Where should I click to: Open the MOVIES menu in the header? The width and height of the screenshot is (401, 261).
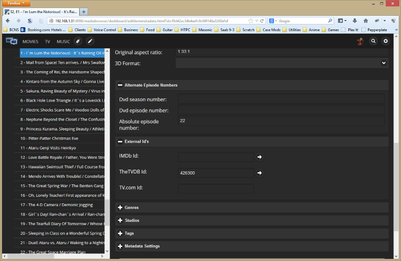pyautogui.click(x=30, y=41)
